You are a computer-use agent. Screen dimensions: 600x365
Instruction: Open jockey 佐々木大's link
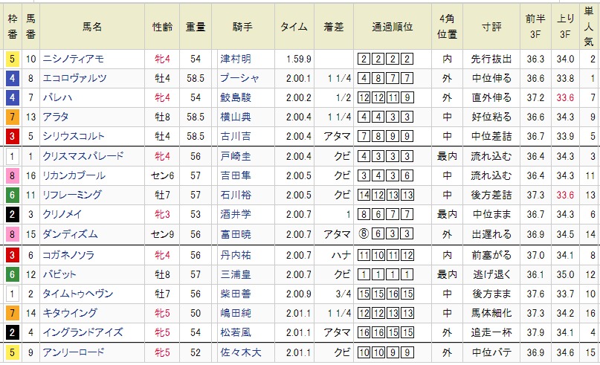240,352
